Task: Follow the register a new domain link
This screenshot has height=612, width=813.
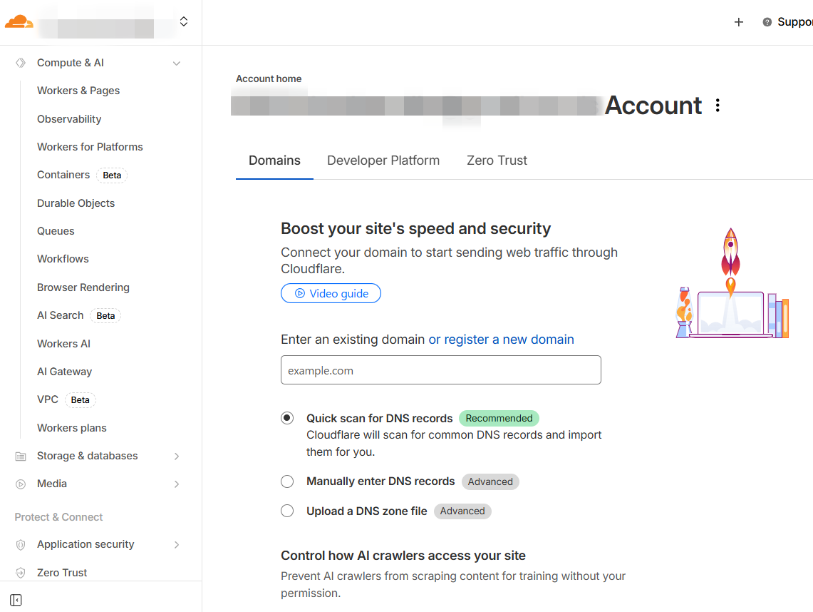Action: point(501,340)
